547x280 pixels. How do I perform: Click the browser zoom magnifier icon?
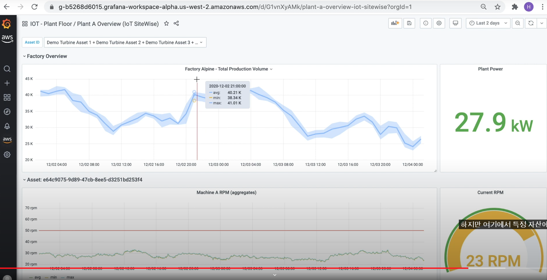(x=483, y=7)
